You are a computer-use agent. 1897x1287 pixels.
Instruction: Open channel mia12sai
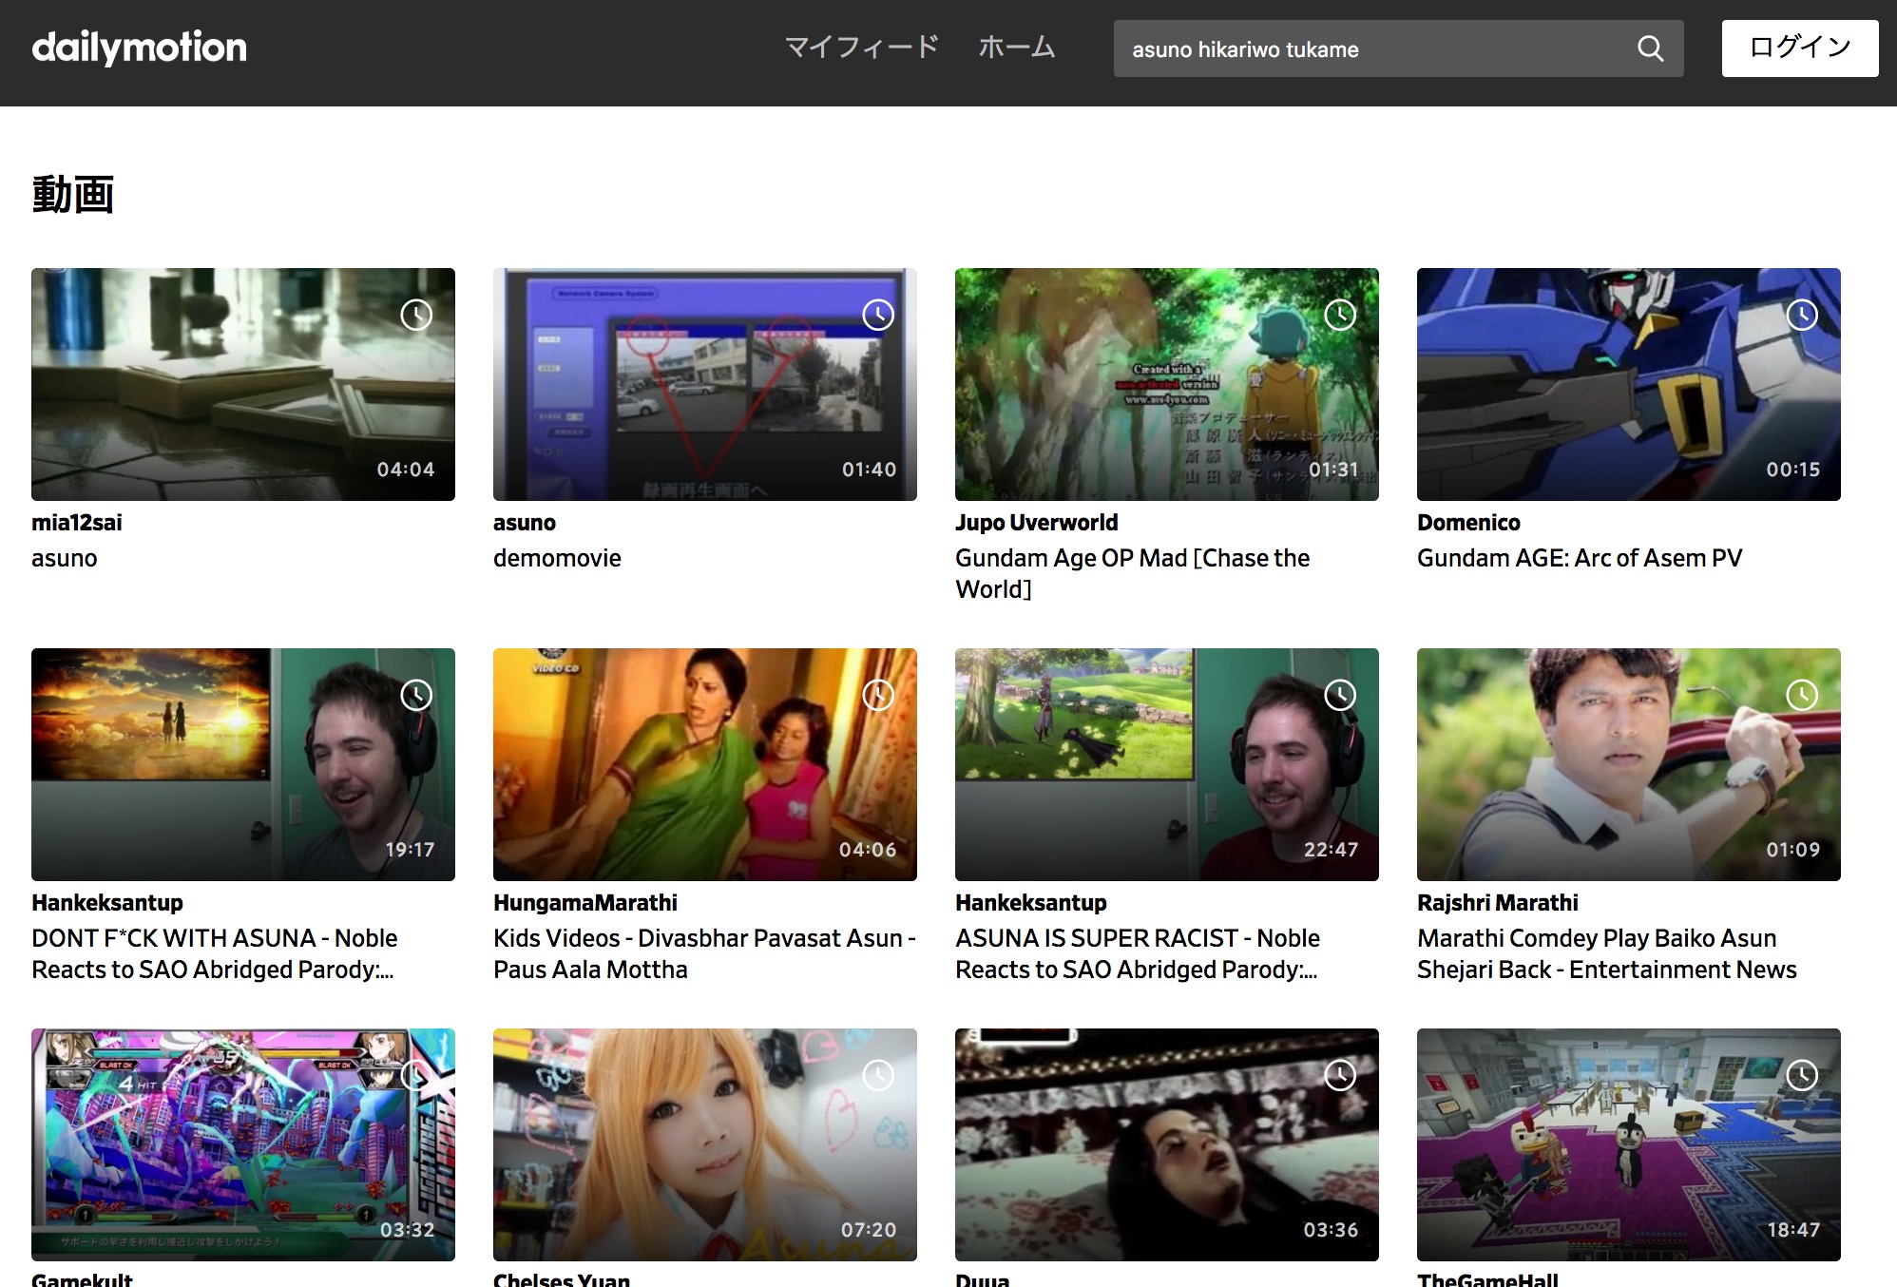click(x=77, y=522)
